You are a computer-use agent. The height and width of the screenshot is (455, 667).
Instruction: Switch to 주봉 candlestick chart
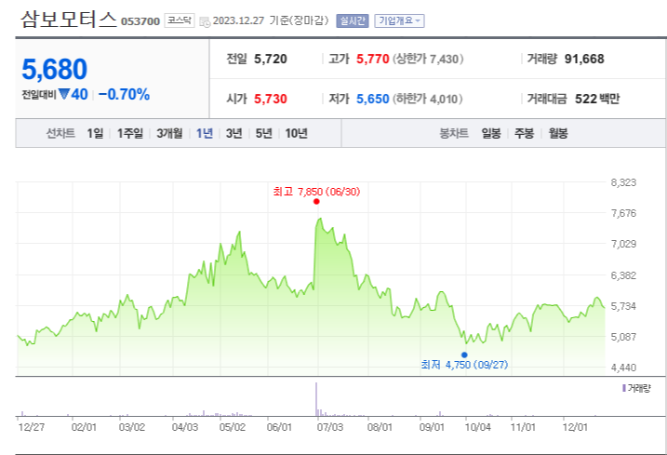(524, 134)
